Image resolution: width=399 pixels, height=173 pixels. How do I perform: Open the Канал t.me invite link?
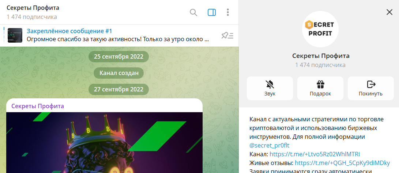315,154
